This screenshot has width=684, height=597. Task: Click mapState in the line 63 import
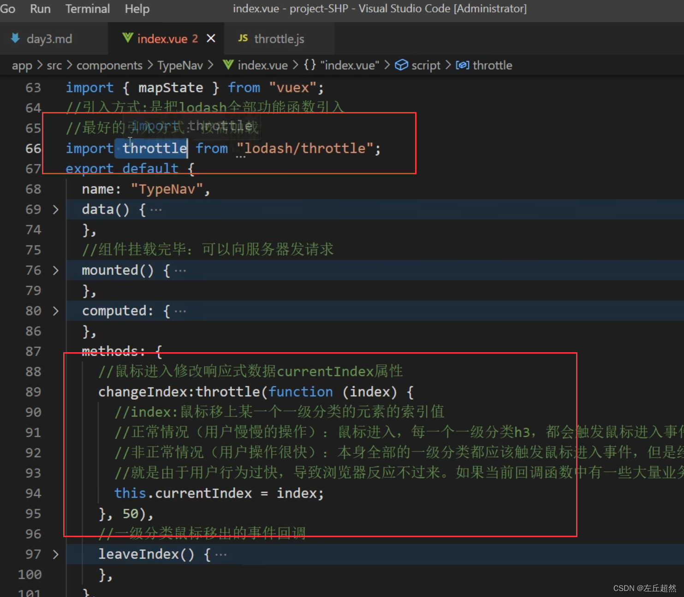tap(171, 88)
